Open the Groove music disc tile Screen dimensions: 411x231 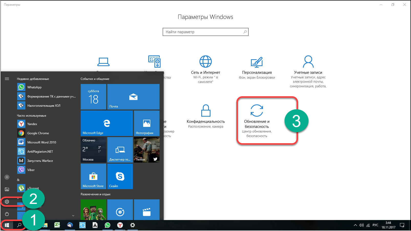click(x=120, y=210)
